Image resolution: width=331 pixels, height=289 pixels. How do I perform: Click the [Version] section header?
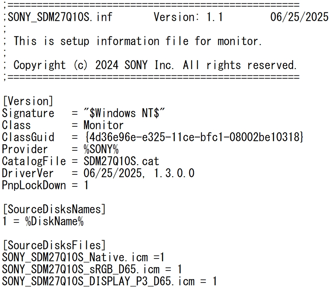click(x=28, y=101)
